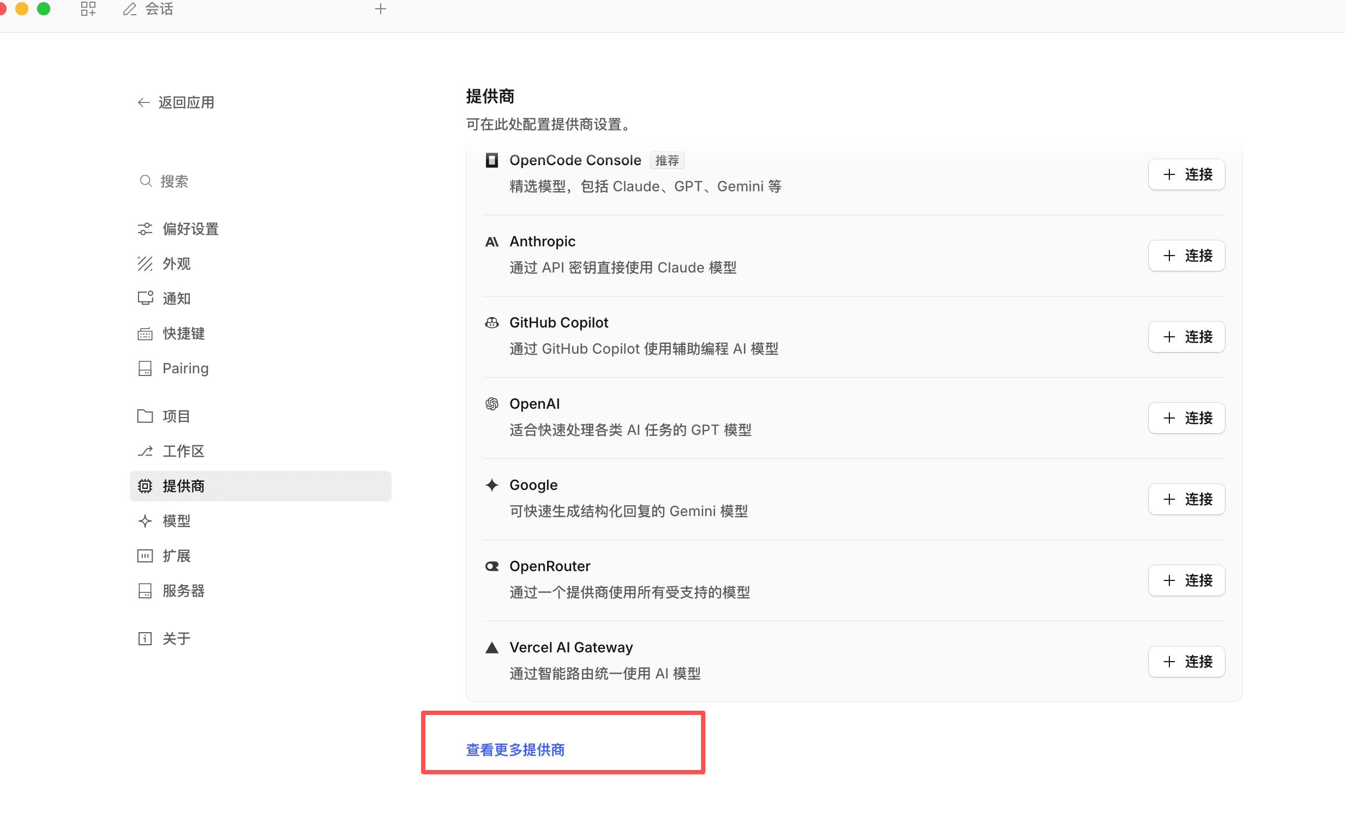Click the OpenAI logo icon
The image size is (1345, 836).
click(x=492, y=404)
